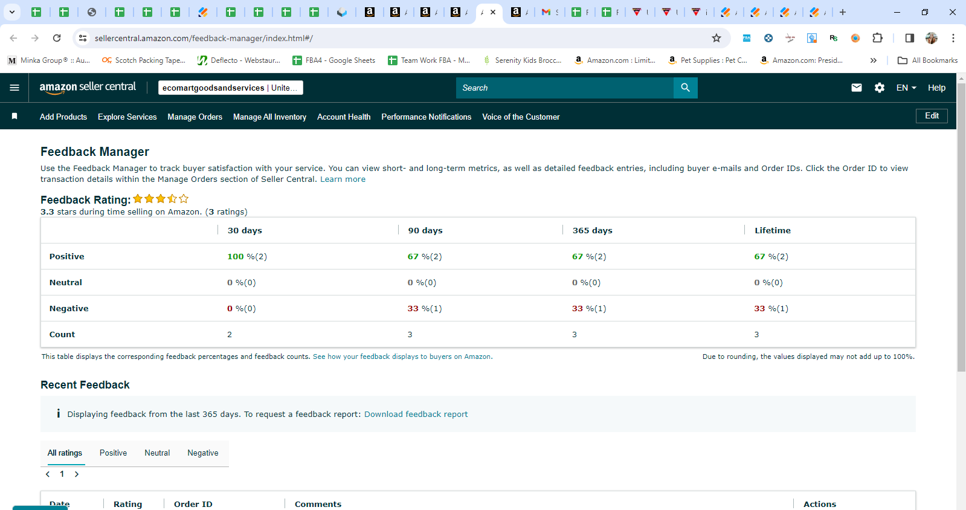Open the Pet Supplies bookmark
The height and width of the screenshot is (510, 966).
(x=708, y=60)
